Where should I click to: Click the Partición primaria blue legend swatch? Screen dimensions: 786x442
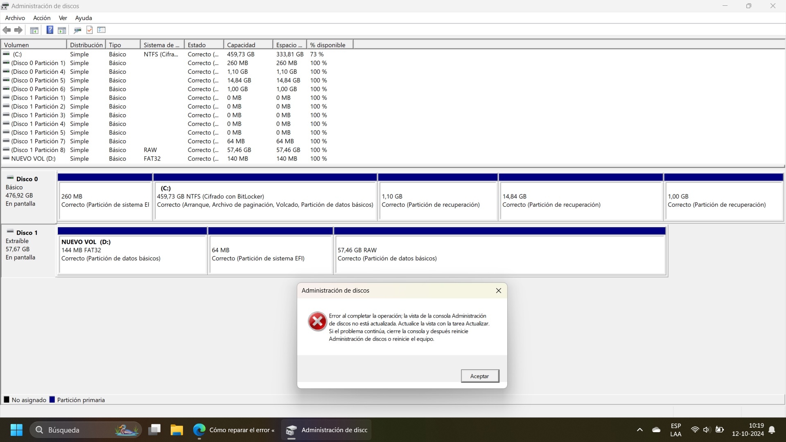click(x=52, y=400)
